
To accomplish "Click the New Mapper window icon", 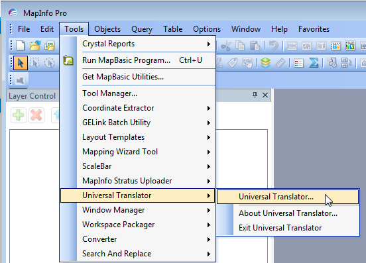I will [306, 46].
